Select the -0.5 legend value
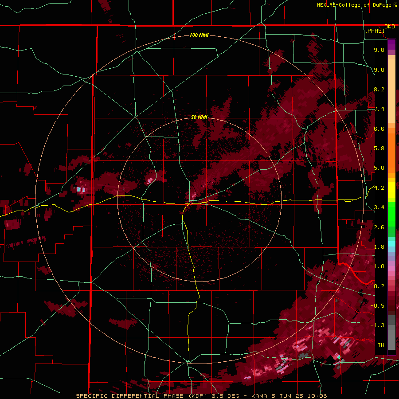 pyautogui.click(x=377, y=305)
